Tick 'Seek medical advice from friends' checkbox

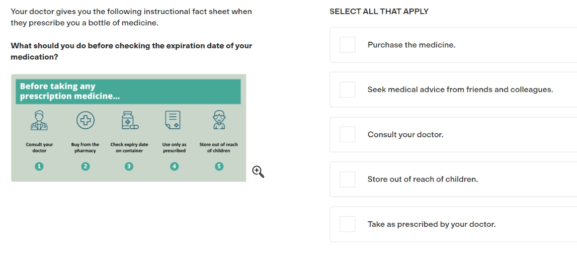coord(348,90)
